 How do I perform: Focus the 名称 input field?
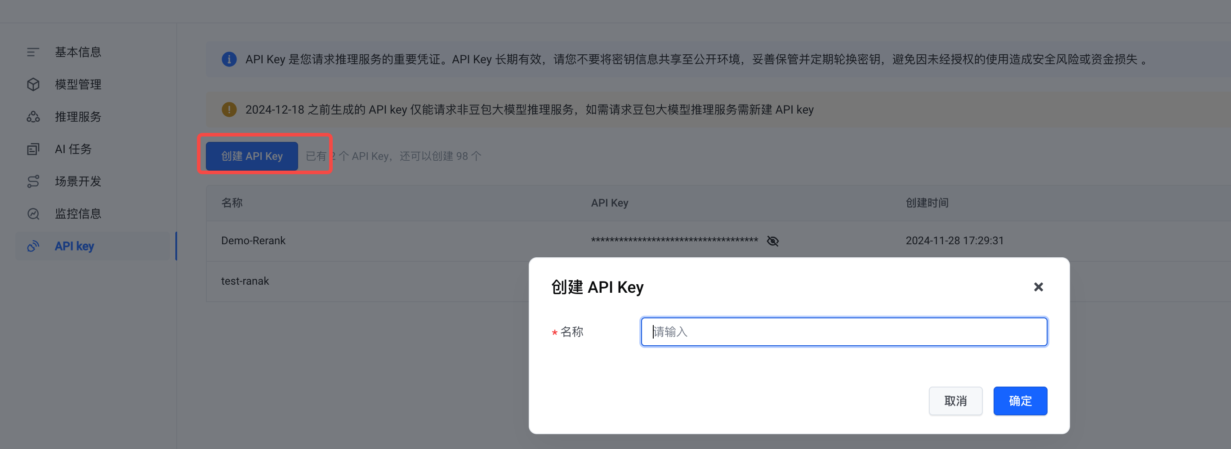[843, 332]
